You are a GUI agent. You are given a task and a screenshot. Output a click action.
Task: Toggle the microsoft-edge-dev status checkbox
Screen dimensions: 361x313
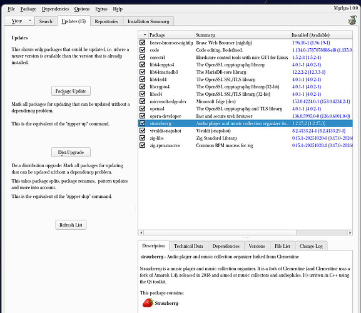point(142,101)
